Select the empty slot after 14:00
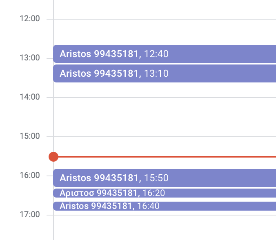 pos(165,107)
